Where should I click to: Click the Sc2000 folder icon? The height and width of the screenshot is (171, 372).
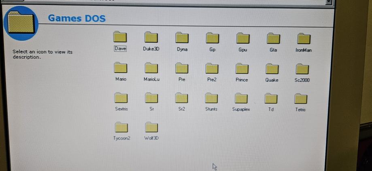click(302, 69)
